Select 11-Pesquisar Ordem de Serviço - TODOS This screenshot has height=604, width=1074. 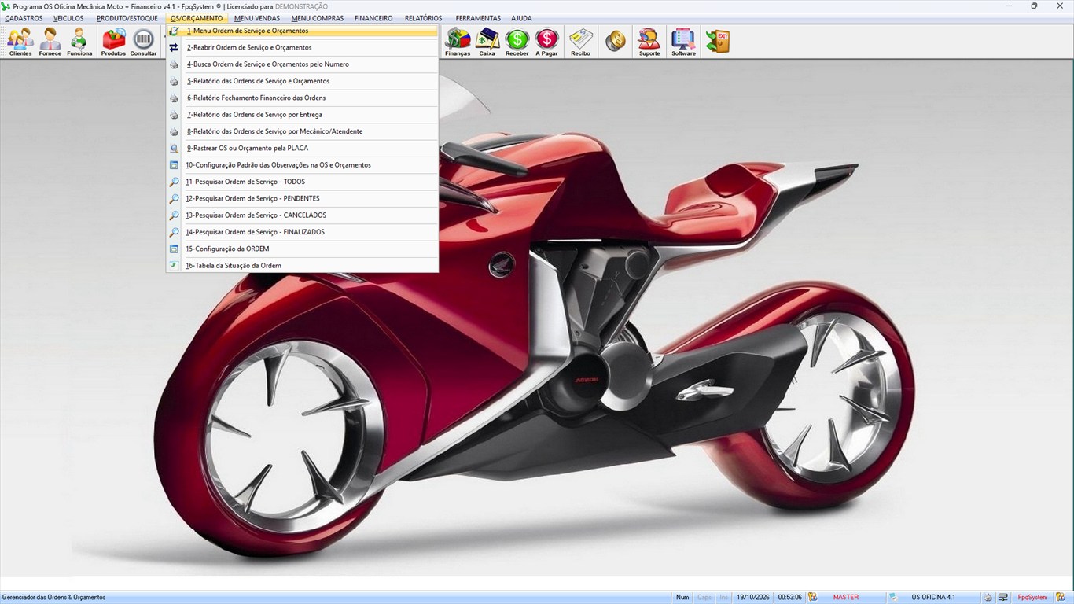302,182
